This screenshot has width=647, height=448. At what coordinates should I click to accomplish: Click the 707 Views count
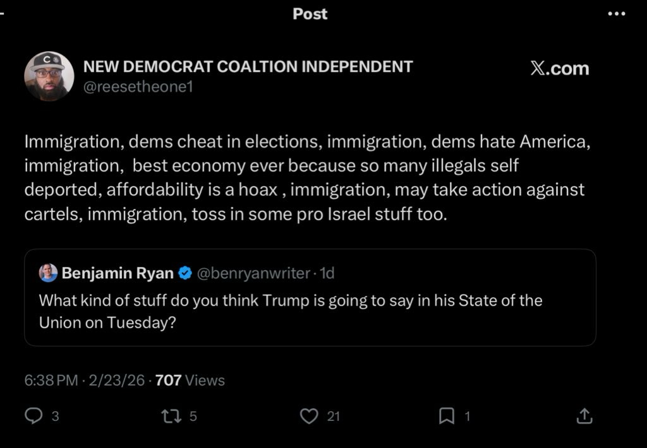coord(190,380)
